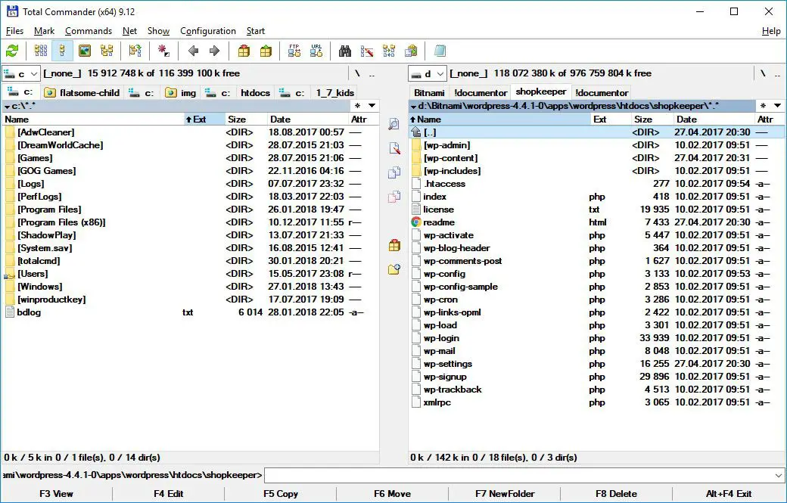Click the pencil Edit icon between panels
This screenshot has width=787, height=503.
point(394,148)
